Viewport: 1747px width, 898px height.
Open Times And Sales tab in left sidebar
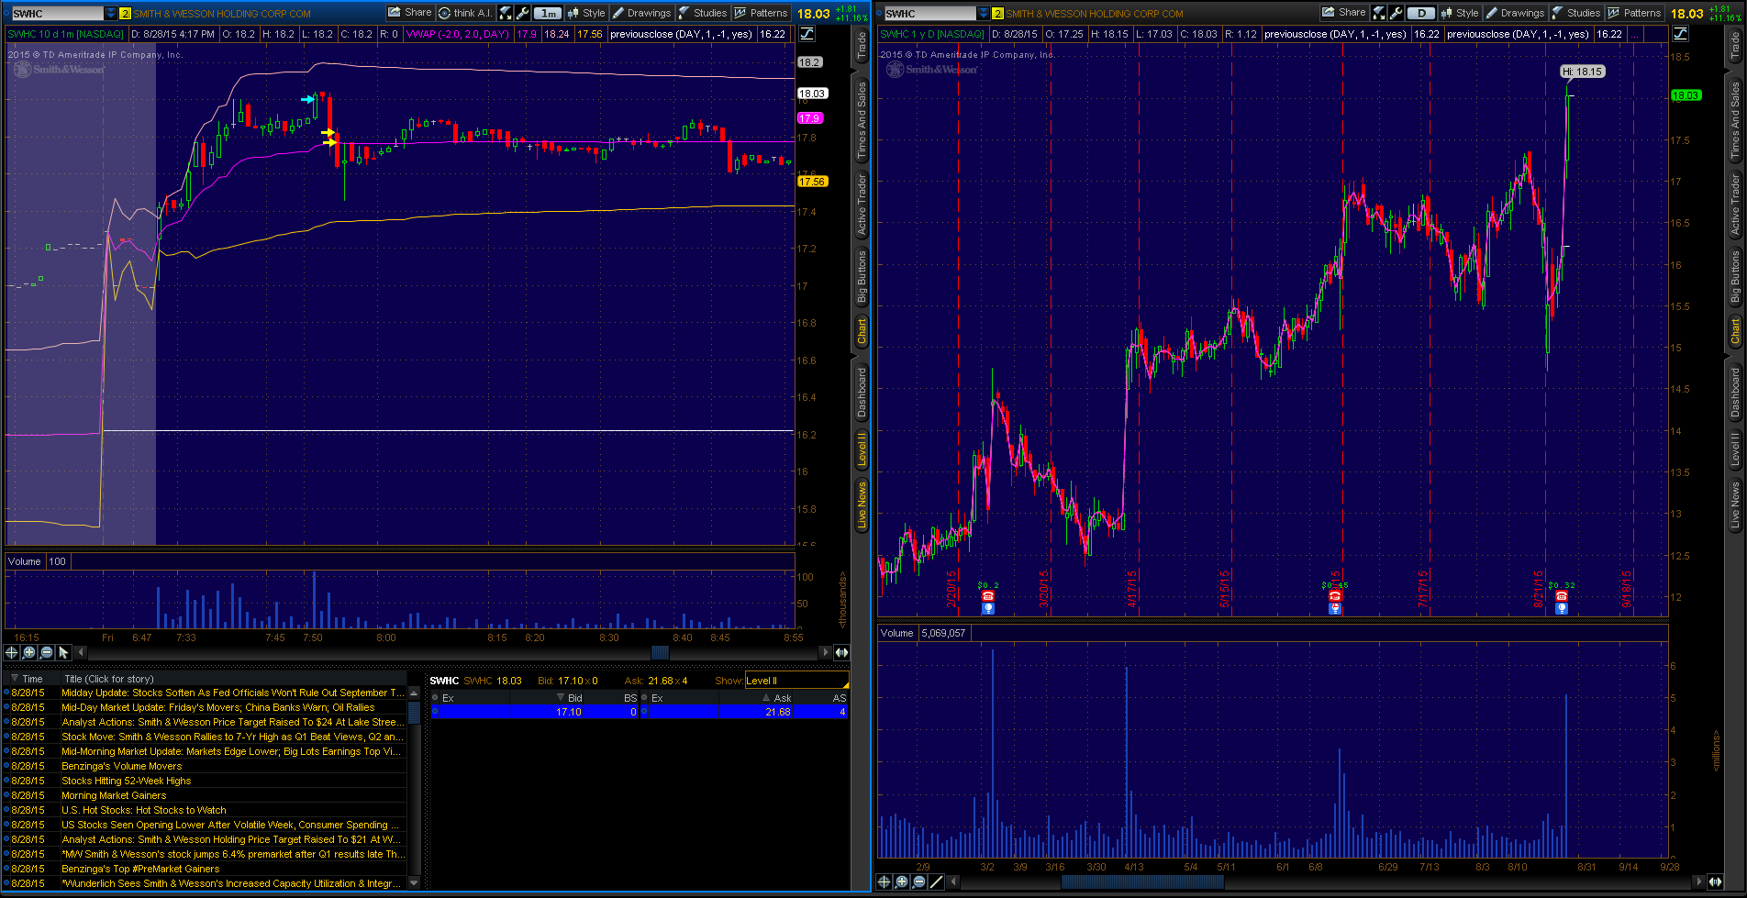[x=862, y=120]
